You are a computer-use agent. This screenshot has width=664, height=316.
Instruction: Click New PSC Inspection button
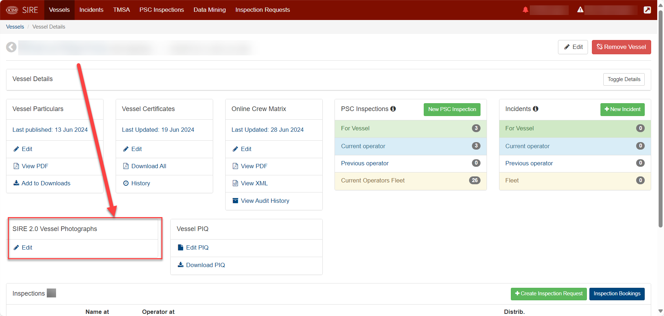pos(452,109)
